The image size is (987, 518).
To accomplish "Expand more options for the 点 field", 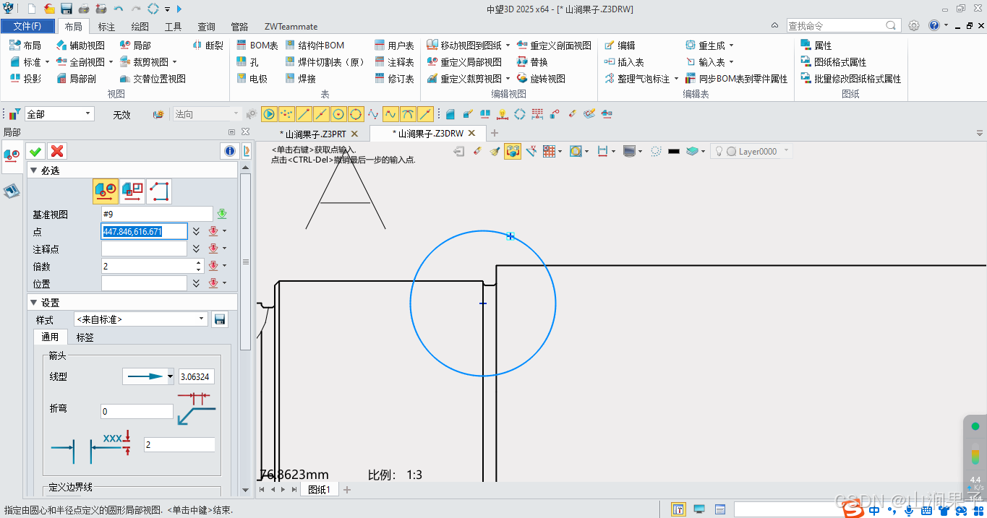I will point(195,231).
